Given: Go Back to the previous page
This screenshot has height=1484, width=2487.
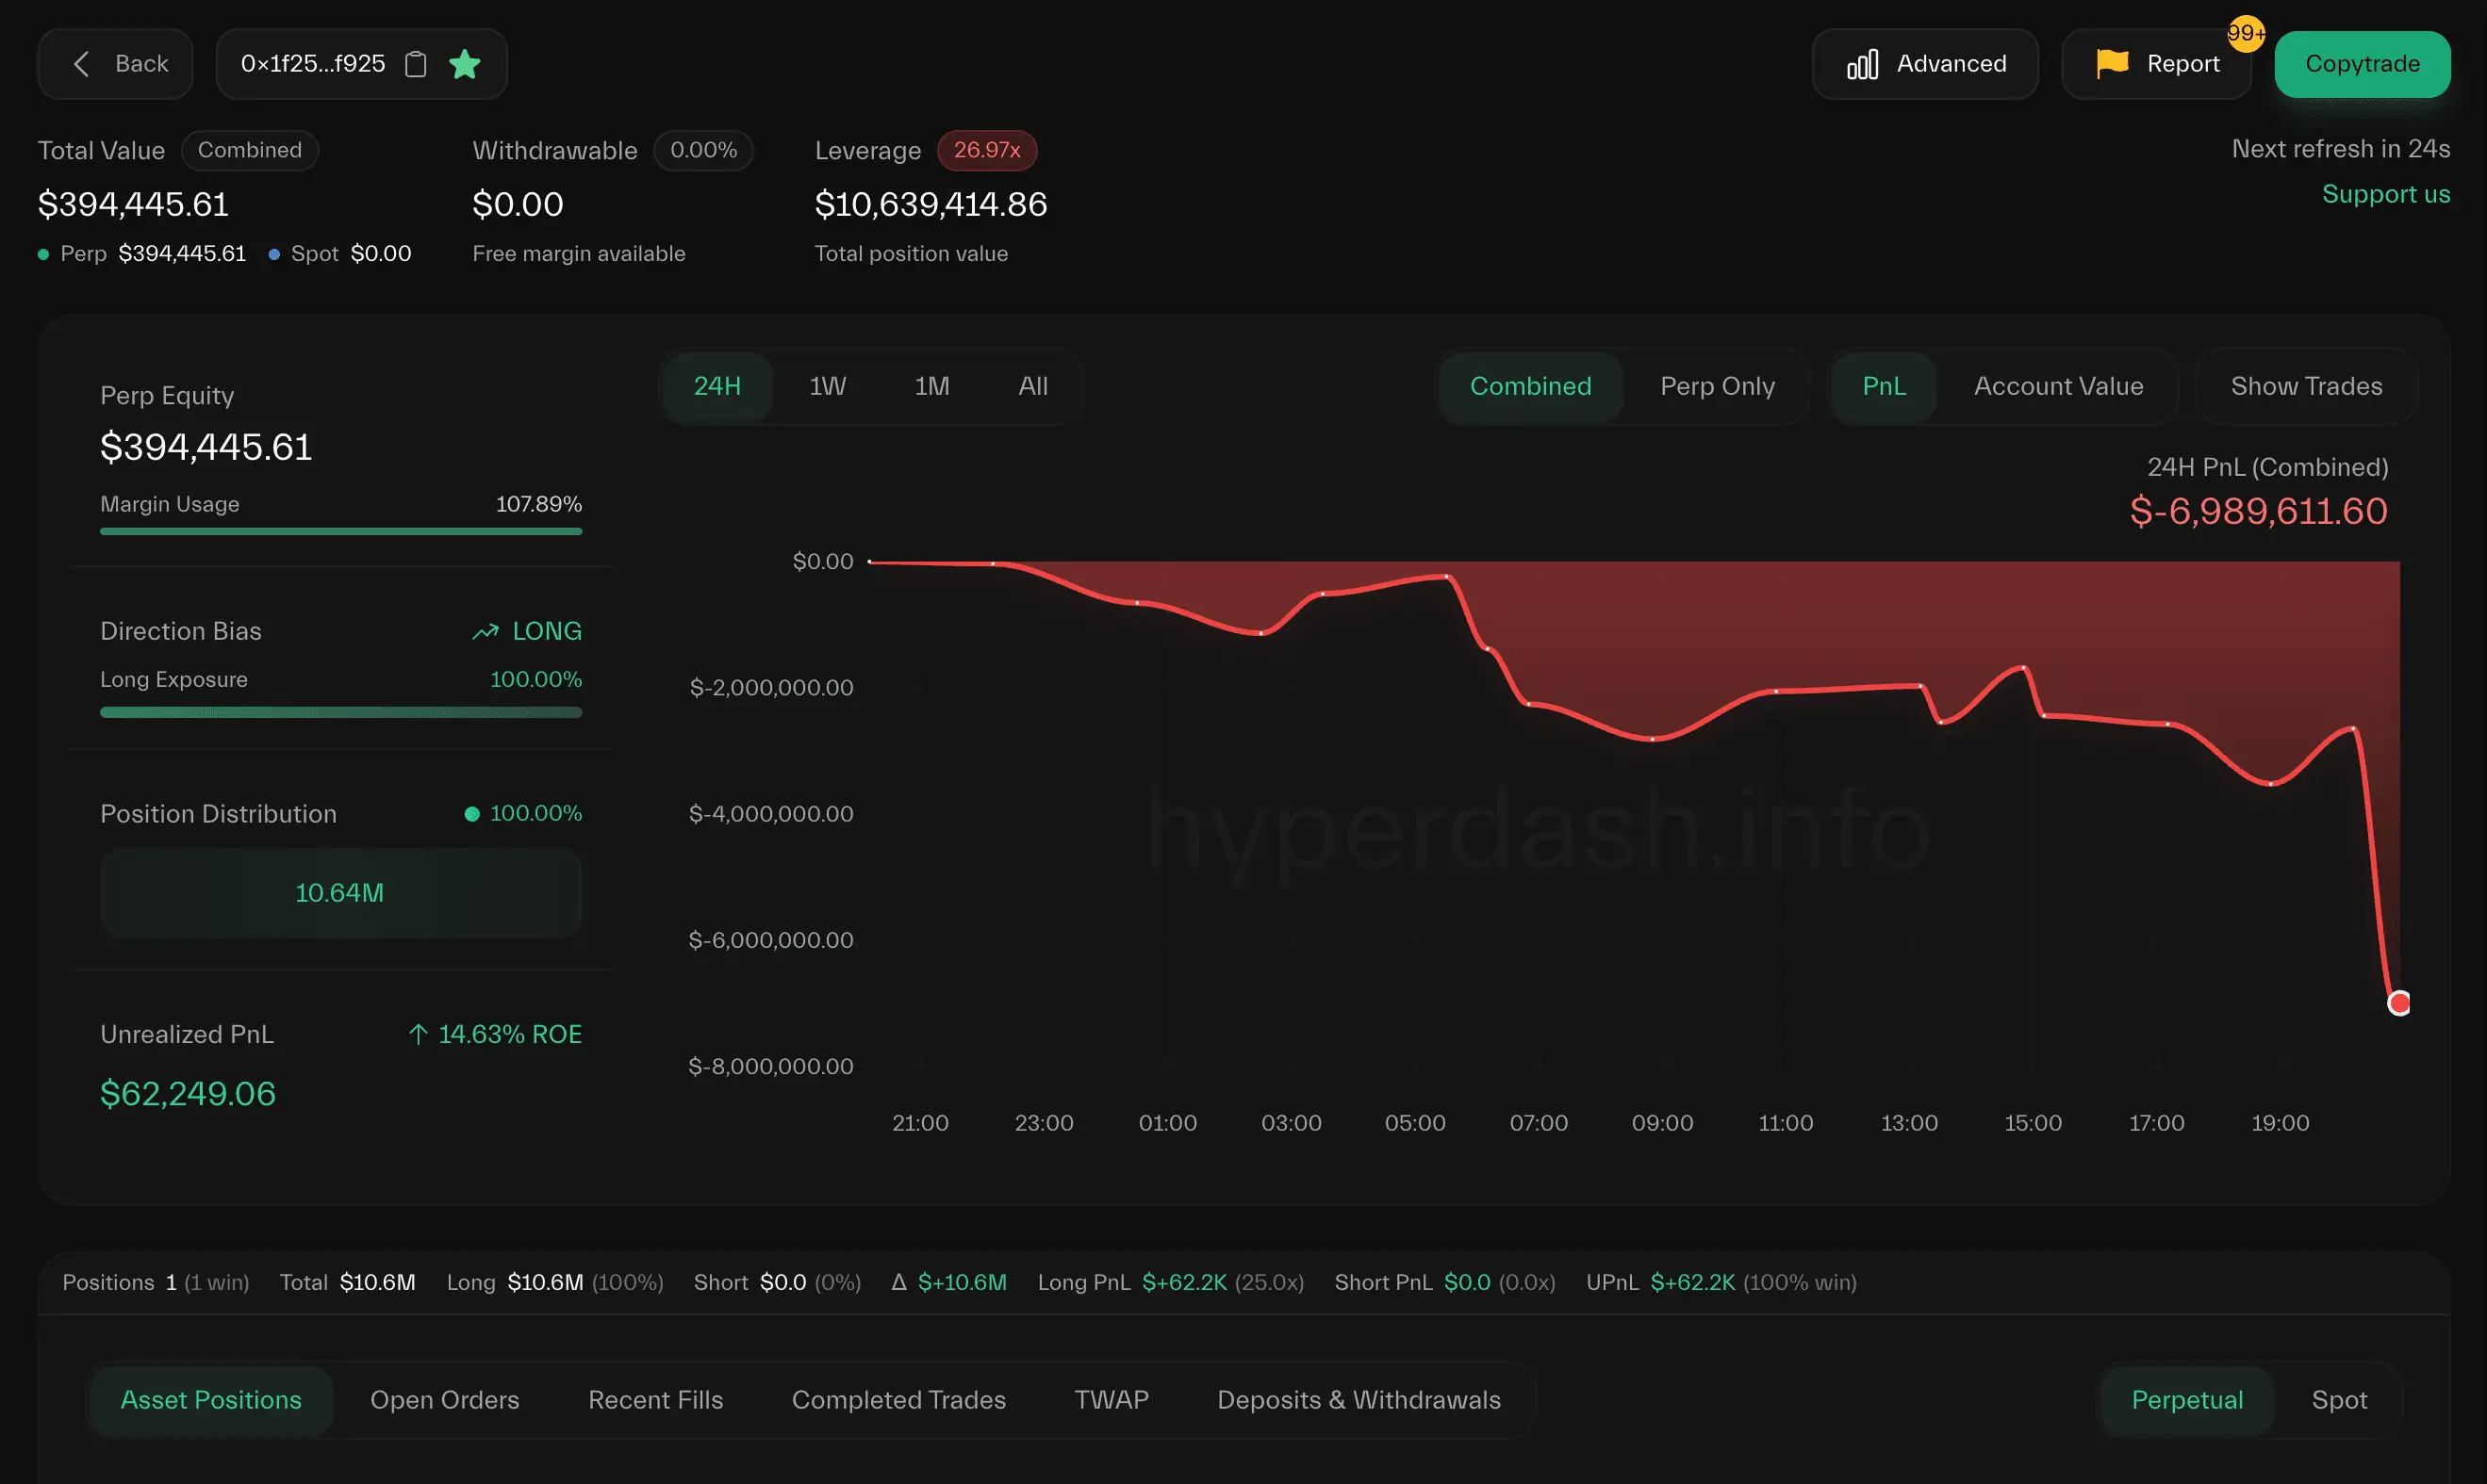Looking at the screenshot, I should point(115,64).
